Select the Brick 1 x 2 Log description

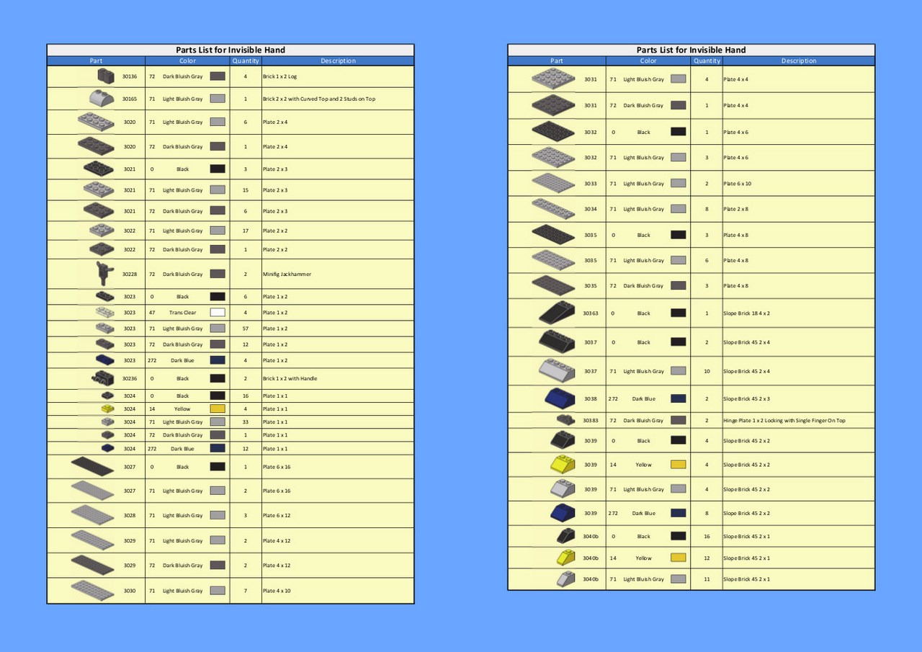[279, 76]
